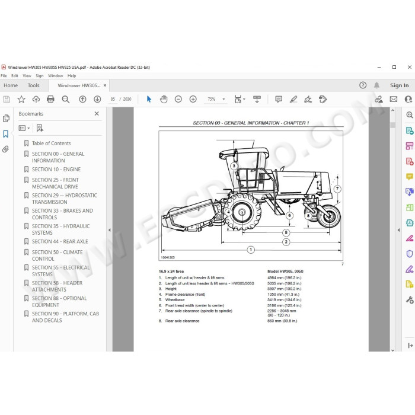This screenshot has height=415, width=415.
Task: Go to the previous page arrow
Action: 82,99
